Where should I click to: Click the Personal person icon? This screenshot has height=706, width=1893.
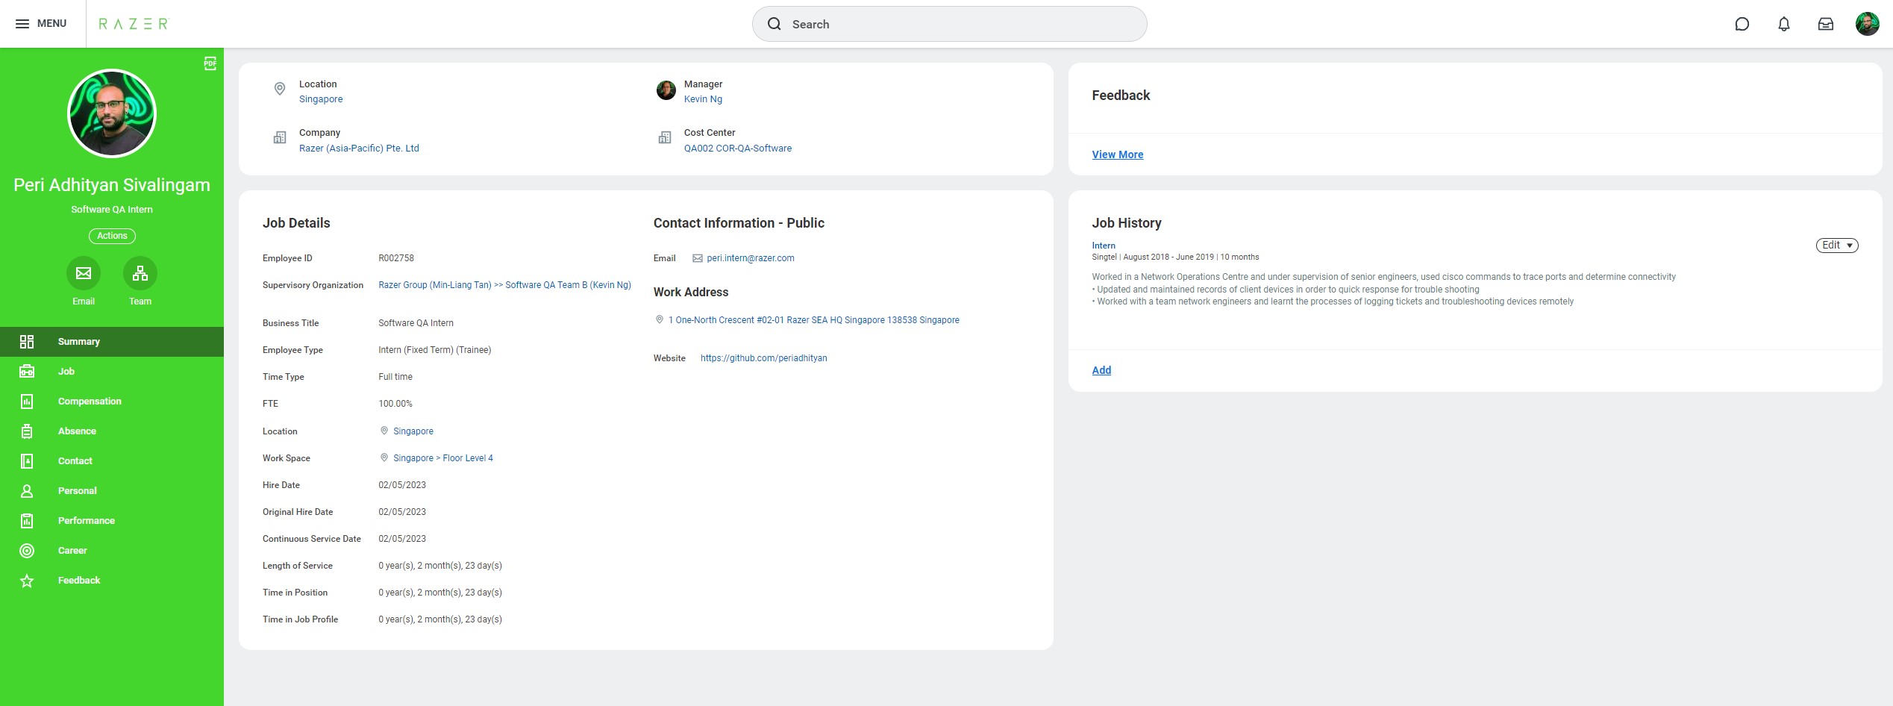tap(27, 491)
